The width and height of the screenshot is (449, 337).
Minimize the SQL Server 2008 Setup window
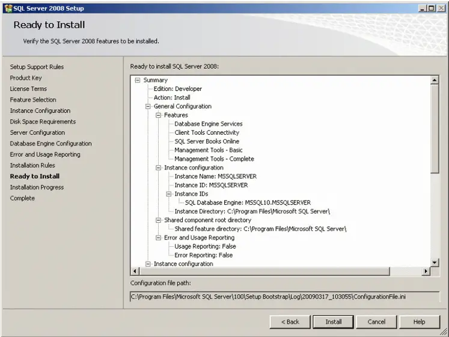click(423, 8)
